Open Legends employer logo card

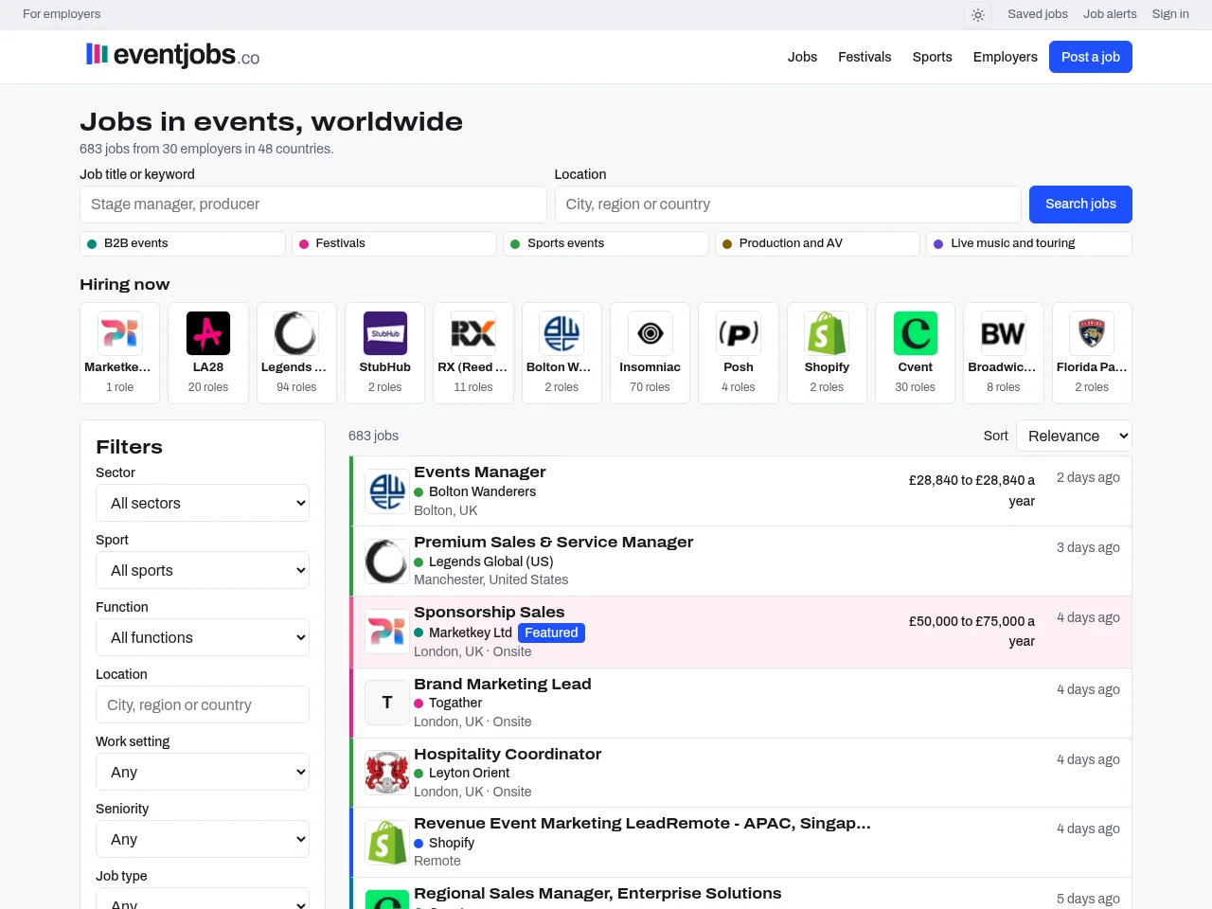click(296, 353)
